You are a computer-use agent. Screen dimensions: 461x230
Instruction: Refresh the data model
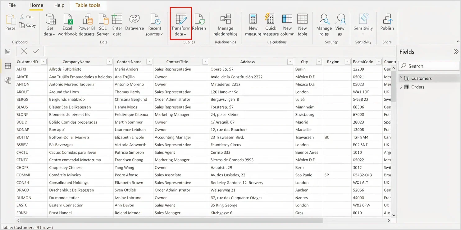199,22
